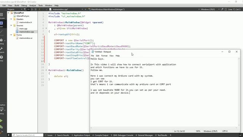This screenshot has width=243, height=137.
Task: Switch to Edit mode in sidebar
Action: click(x=2, y=23)
